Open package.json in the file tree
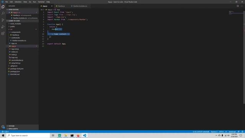 click(15, 72)
